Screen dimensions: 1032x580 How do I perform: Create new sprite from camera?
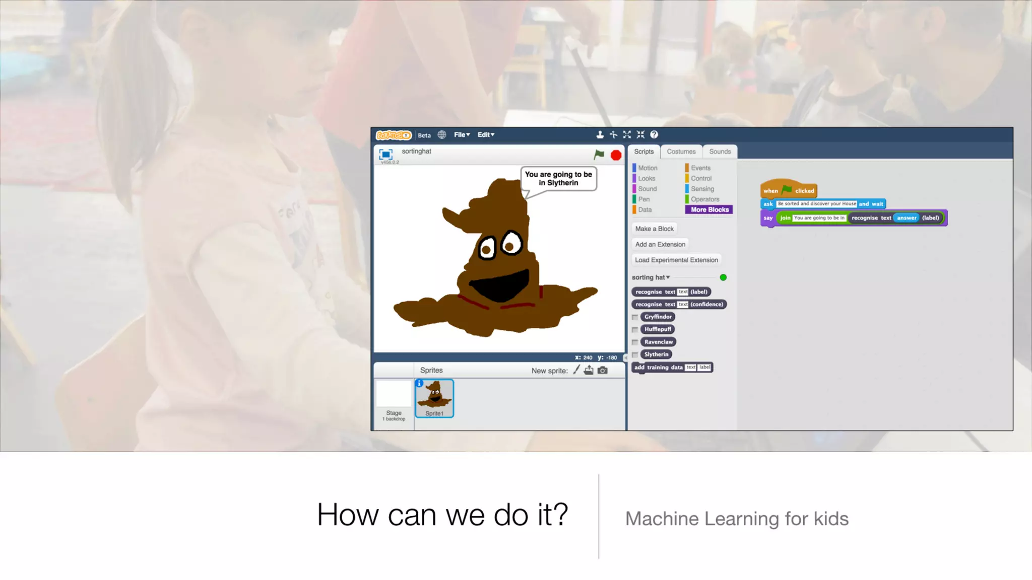click(x=603, y=370)
